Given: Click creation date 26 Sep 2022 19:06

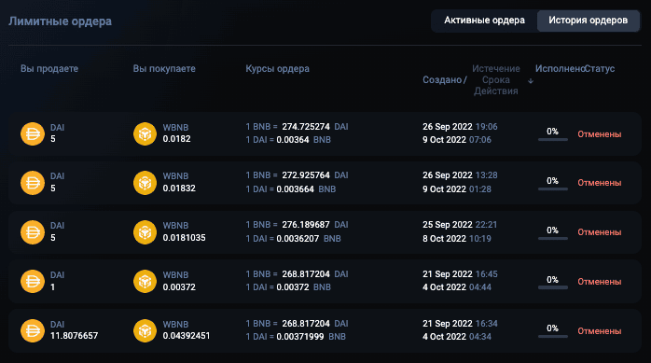Looking at the screenshot, I should point(460,127).
